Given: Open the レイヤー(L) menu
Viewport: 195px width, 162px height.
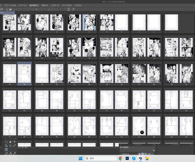Looking at the screenshot, I should [x=22, y=5].
